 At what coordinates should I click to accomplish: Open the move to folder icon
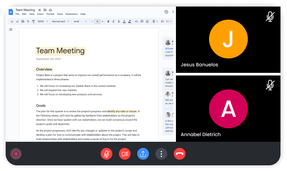[45, 10]
